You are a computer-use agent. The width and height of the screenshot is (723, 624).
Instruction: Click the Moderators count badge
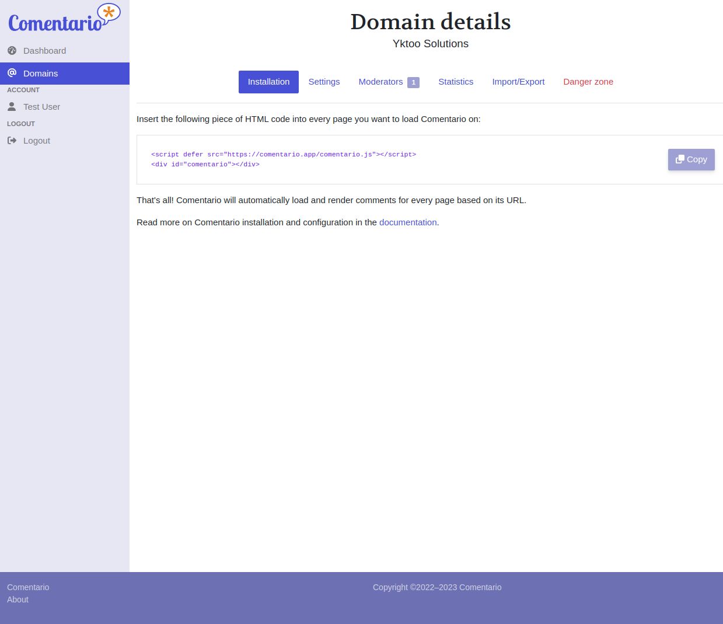point(413,82)
